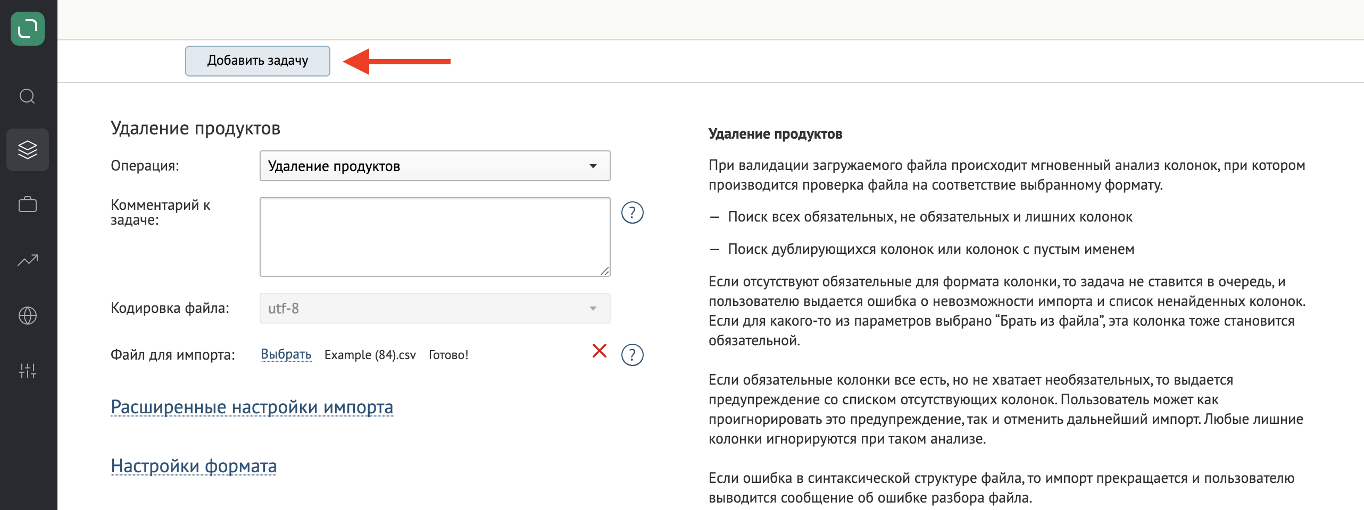Click the green app logo icon
The height and width of the screenshot is (510, 1364).
click(28, 29)
